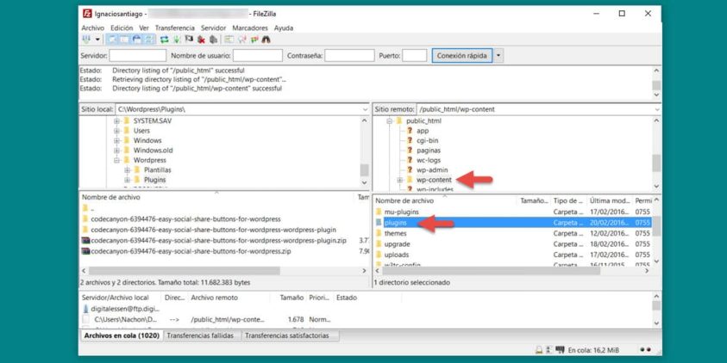Open the Conexión rápida history dropdown

[498, 56]
